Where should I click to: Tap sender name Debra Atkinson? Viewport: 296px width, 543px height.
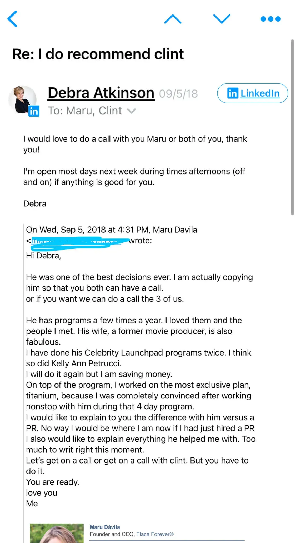pyautogui.click(x=101, y=93)
